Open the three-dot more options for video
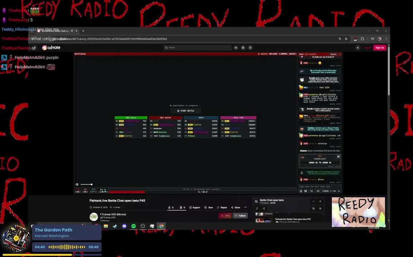This screenshot has width=413, height=257. pos(246,207)
